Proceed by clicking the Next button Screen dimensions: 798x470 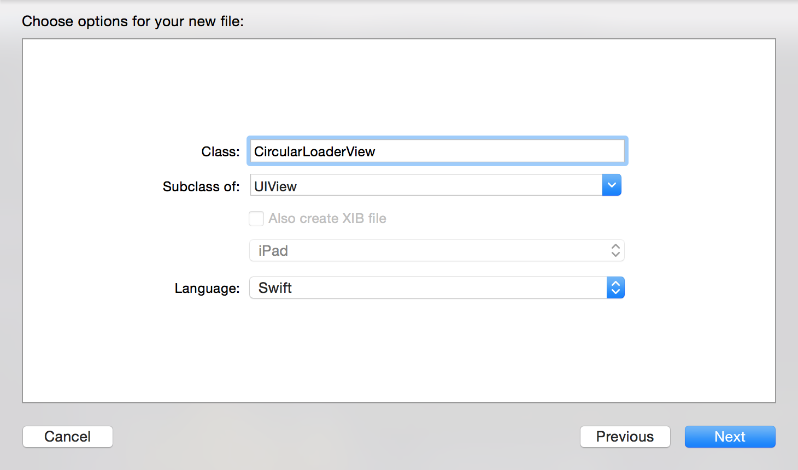click(x=730, y=437)
